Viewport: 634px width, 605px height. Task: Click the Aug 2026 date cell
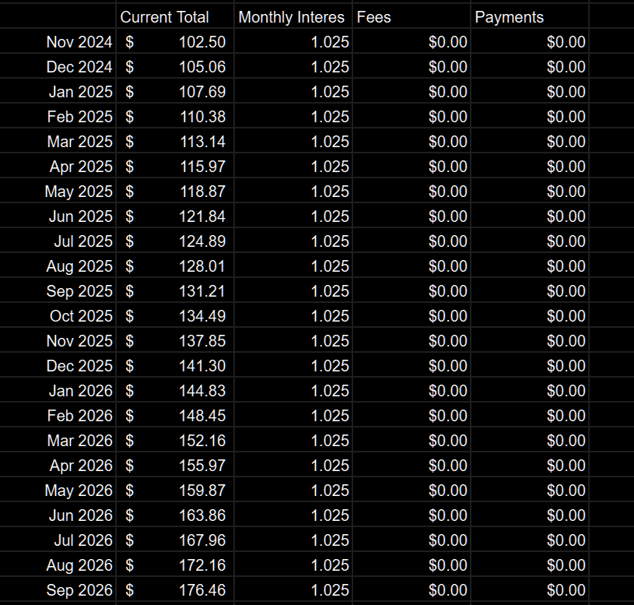[x=58, y=565]
